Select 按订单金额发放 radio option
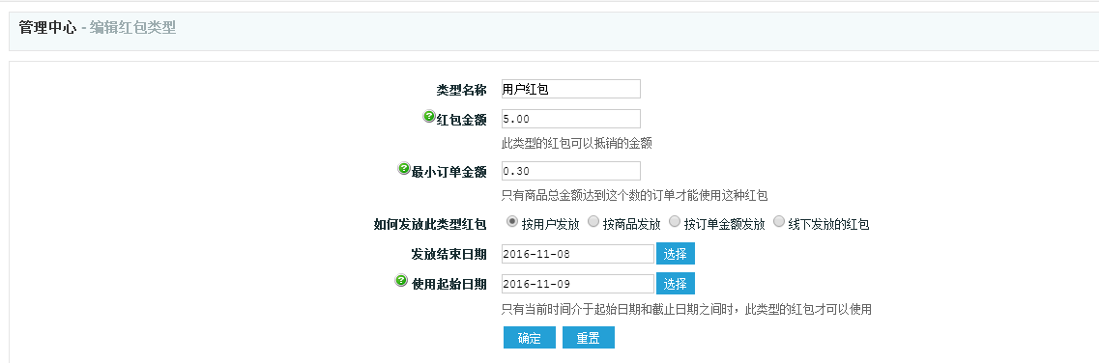This screenshot has height=363, width=1099. 675,222
